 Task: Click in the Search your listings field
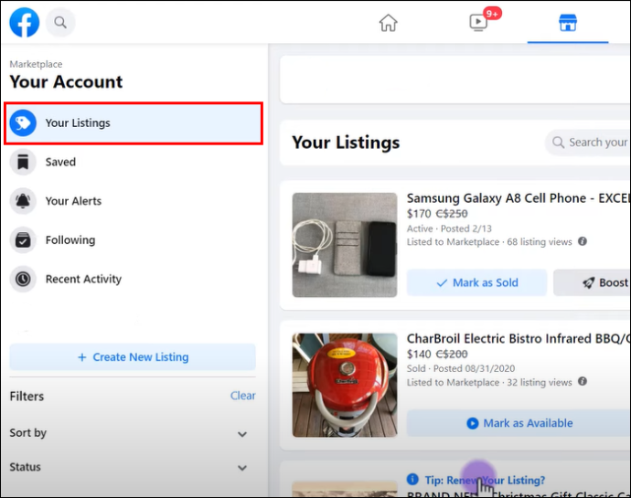(x=588, y=143)
